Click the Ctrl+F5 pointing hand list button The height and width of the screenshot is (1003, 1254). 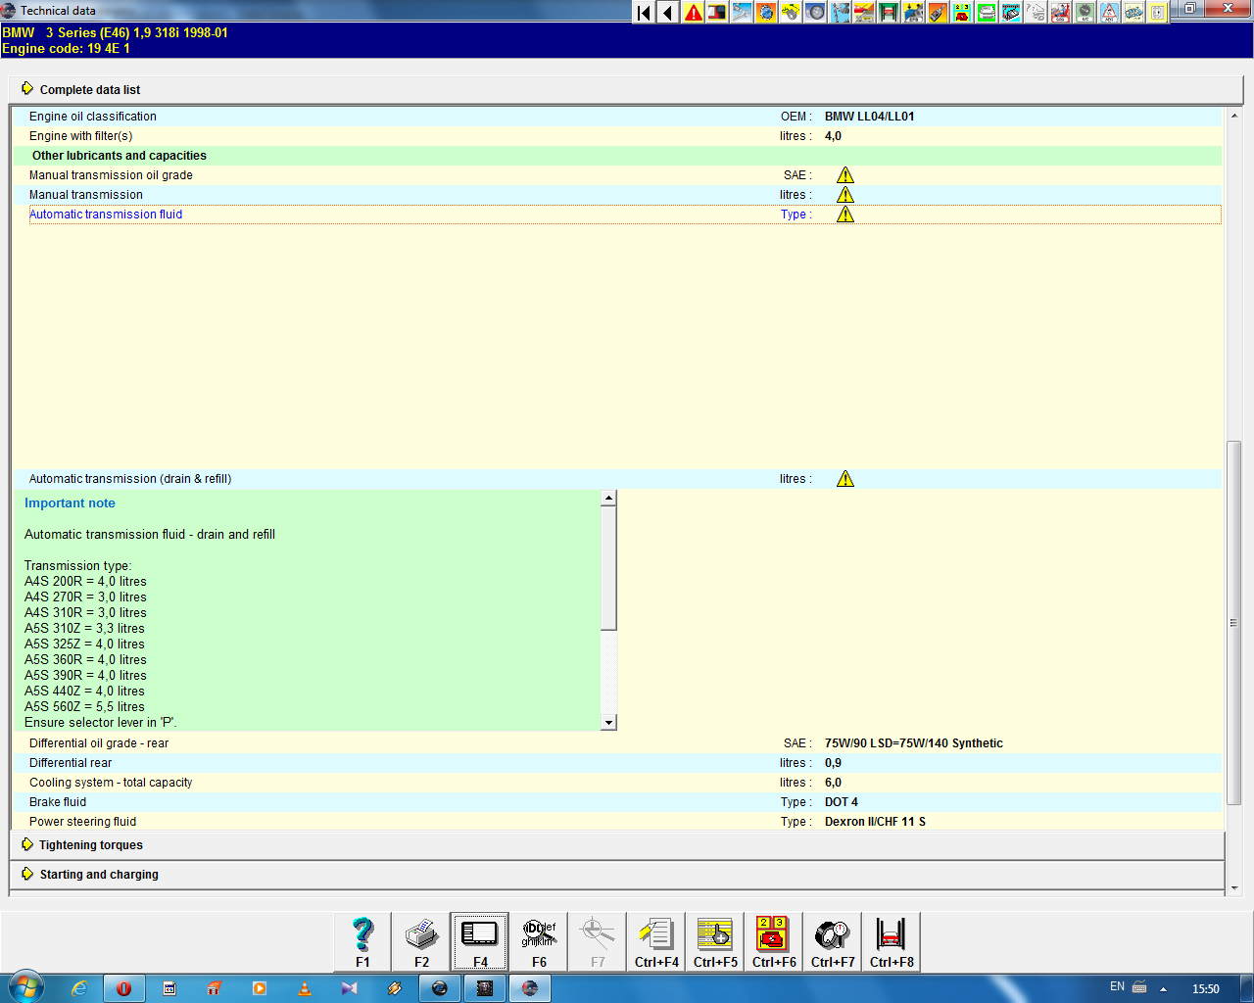pyautogui.click(x=715, y=942)
